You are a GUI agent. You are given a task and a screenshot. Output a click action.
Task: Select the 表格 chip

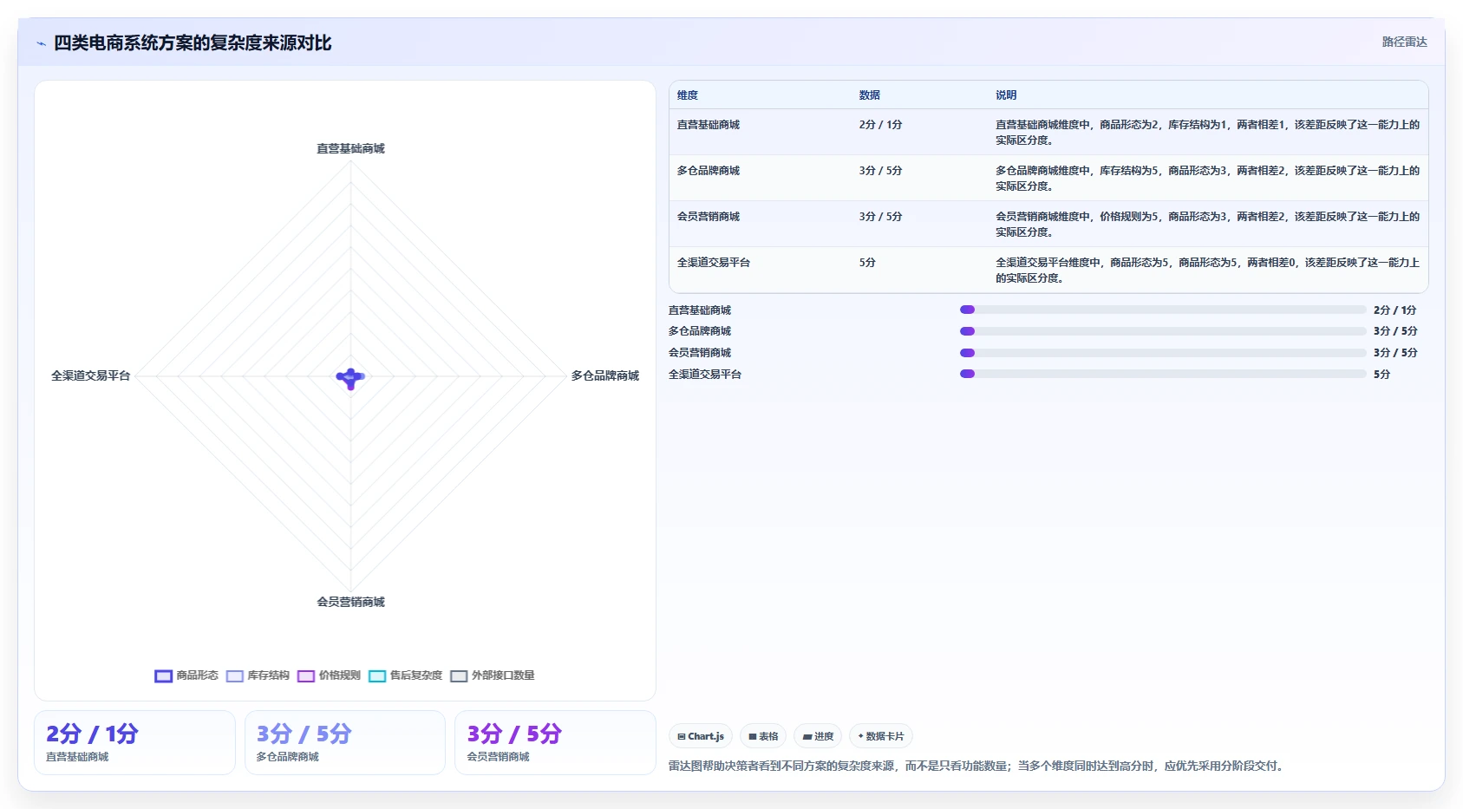[x=763, y=736]
